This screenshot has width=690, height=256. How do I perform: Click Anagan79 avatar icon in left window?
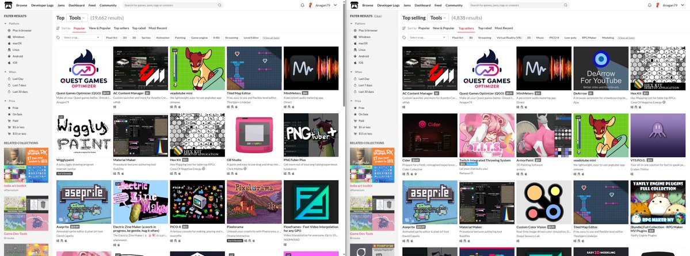(x=311, y=5)
